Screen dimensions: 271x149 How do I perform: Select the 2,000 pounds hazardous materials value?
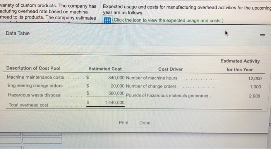click(x=254, y=96)
